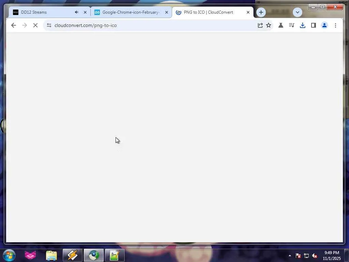Close the PNG to ICO CloudConvert tab
Screen dimensions: 349x262
pos(248,12)
